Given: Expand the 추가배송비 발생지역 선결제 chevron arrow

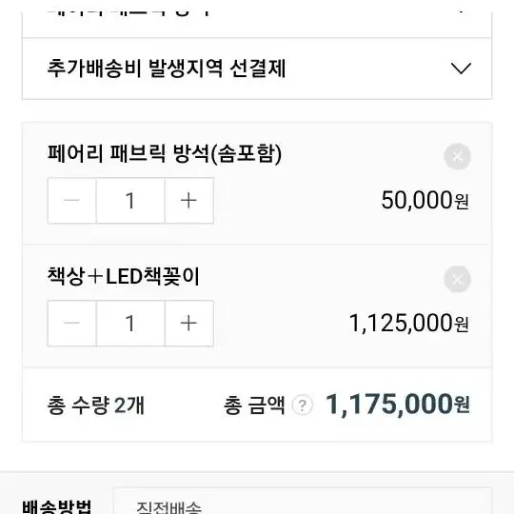Looking at the screenshot, I should tap(461, 69).
